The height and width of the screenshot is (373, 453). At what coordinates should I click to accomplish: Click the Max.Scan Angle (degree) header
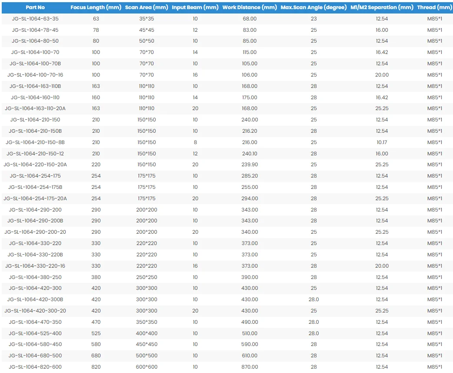(x=313, y=7)
